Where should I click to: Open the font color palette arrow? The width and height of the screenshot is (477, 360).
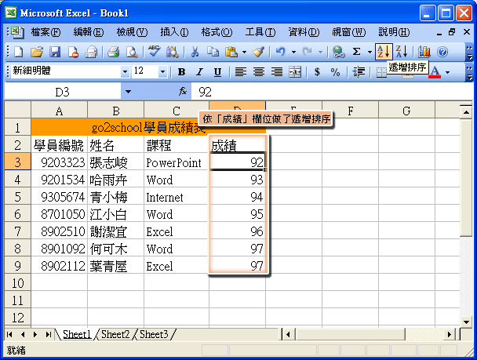(447, 72)
